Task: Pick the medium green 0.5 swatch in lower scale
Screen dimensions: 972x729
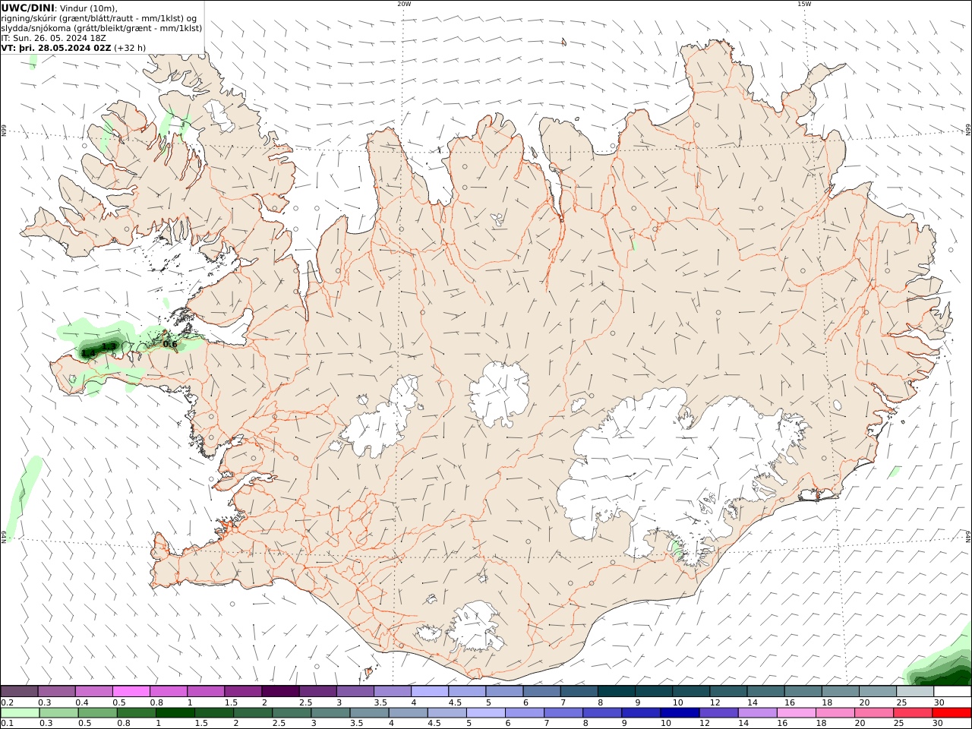Action: tap(97, 713)
